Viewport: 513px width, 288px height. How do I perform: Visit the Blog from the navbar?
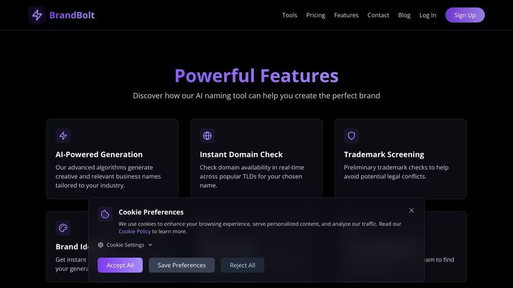[x=404, y=15]
